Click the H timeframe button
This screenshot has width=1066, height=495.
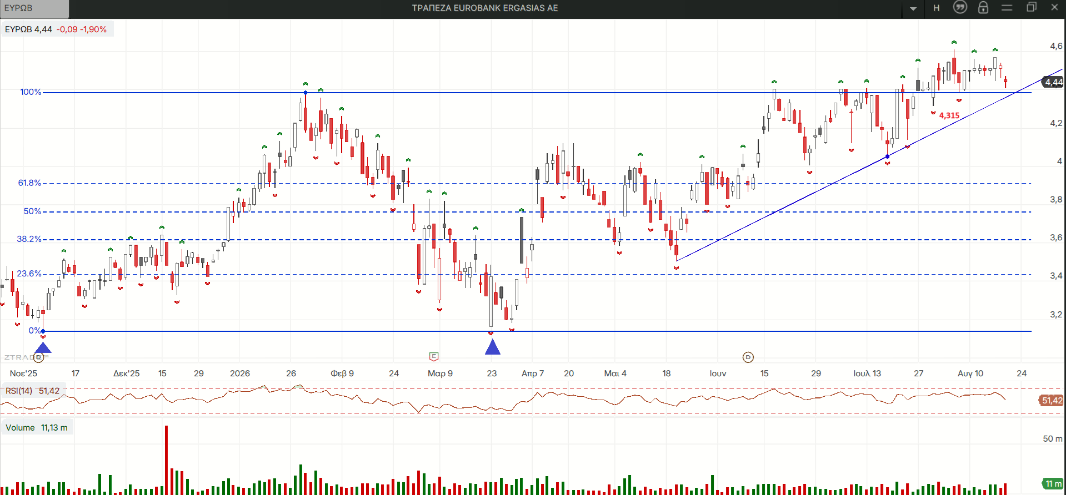937,8
